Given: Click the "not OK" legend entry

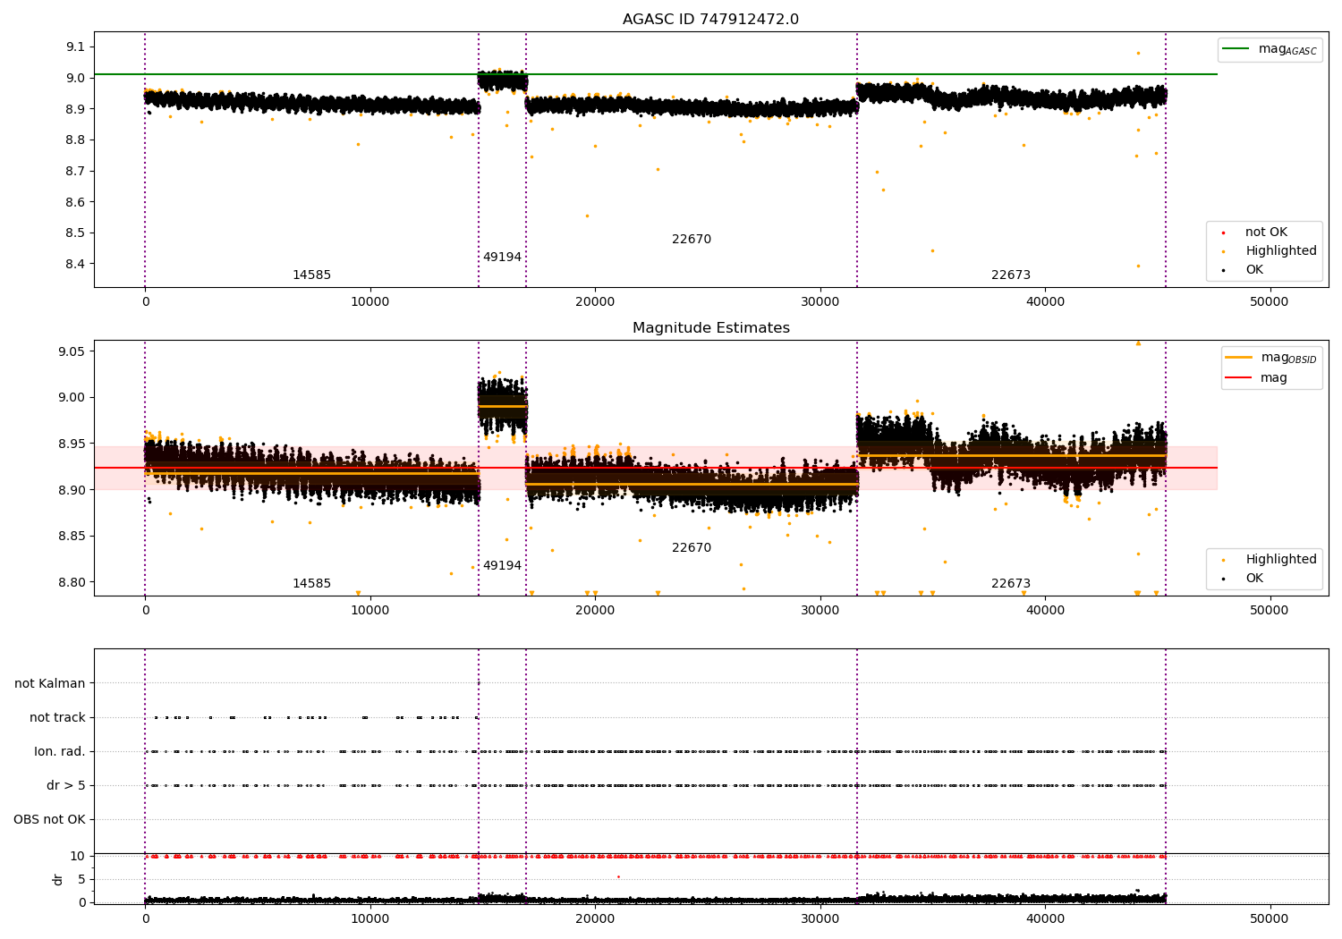Looking at the screenshot, I should 1265,233.
